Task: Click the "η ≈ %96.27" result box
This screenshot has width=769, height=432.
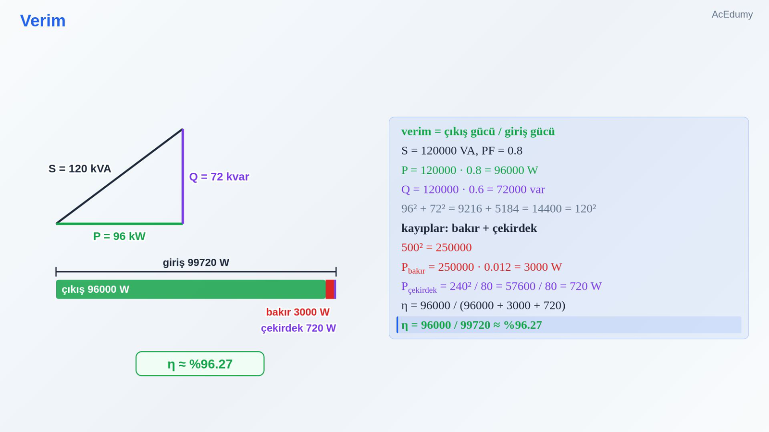Action: tap(200, 364)
